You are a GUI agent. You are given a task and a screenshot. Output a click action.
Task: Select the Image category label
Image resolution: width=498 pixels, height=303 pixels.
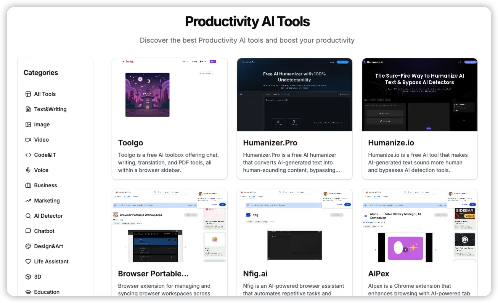tap(42, 124)
